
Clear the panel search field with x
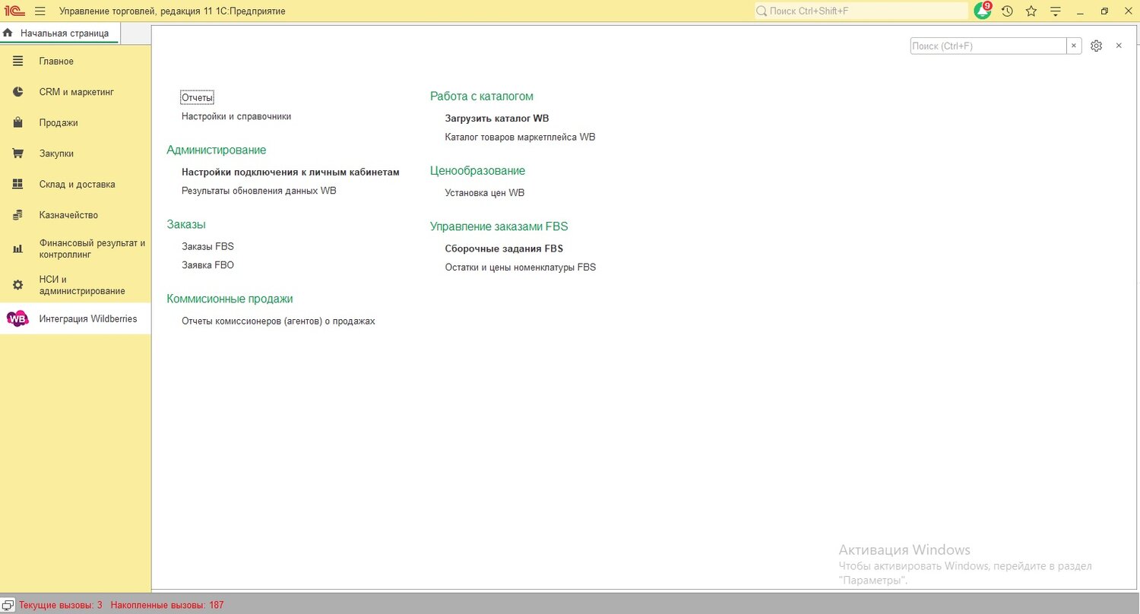pyautogui.click(x=1074, y=46)
